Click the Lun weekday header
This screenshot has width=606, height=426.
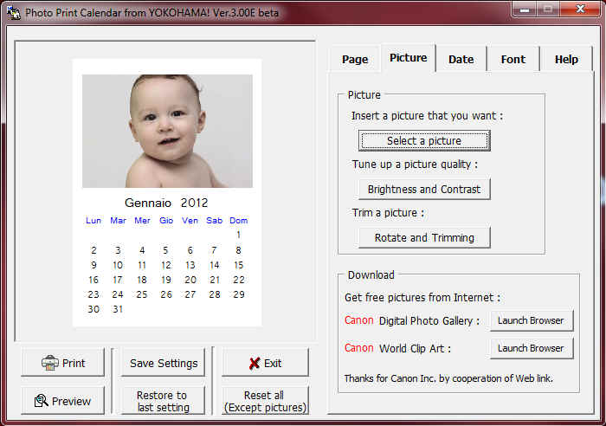click(93, 220)
